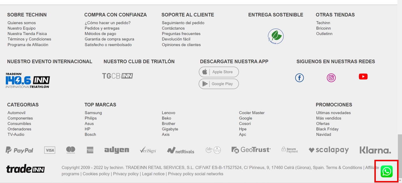Click the TGCB INN triathlon club logo
The width and height of the screenshot is (402, 183).
(x=118, y=75)
